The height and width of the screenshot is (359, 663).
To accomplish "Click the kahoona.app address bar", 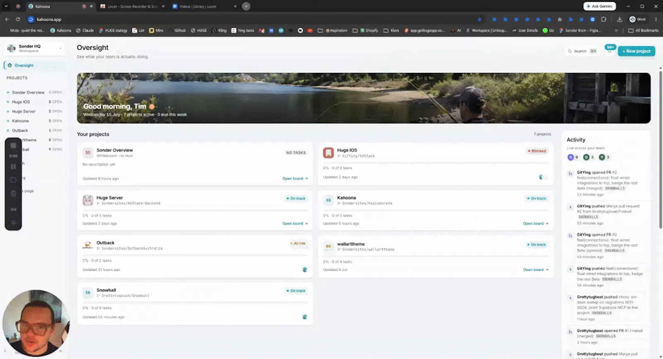I will (x=253, y=19).
